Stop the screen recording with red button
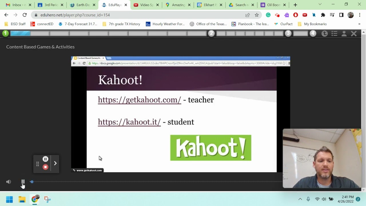This screenshot has width=366, height=206. (45, 167)
